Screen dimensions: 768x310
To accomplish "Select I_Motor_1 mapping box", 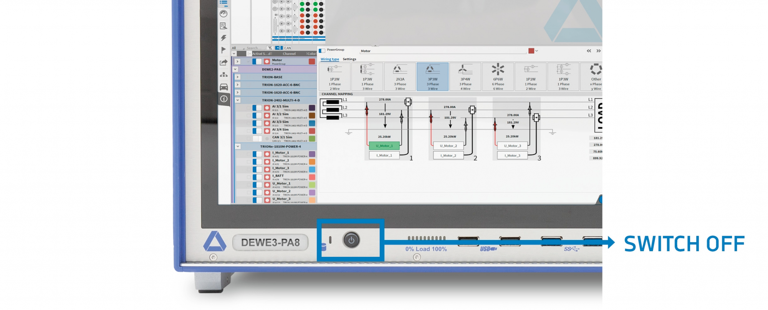I will pyautogui.click(x=384, y=155).
